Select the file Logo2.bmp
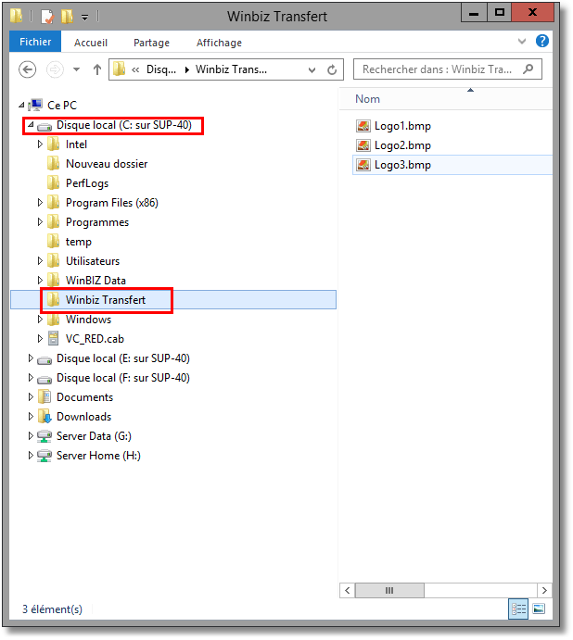Screen dimensions: 573x640 [x=402, y=145]
